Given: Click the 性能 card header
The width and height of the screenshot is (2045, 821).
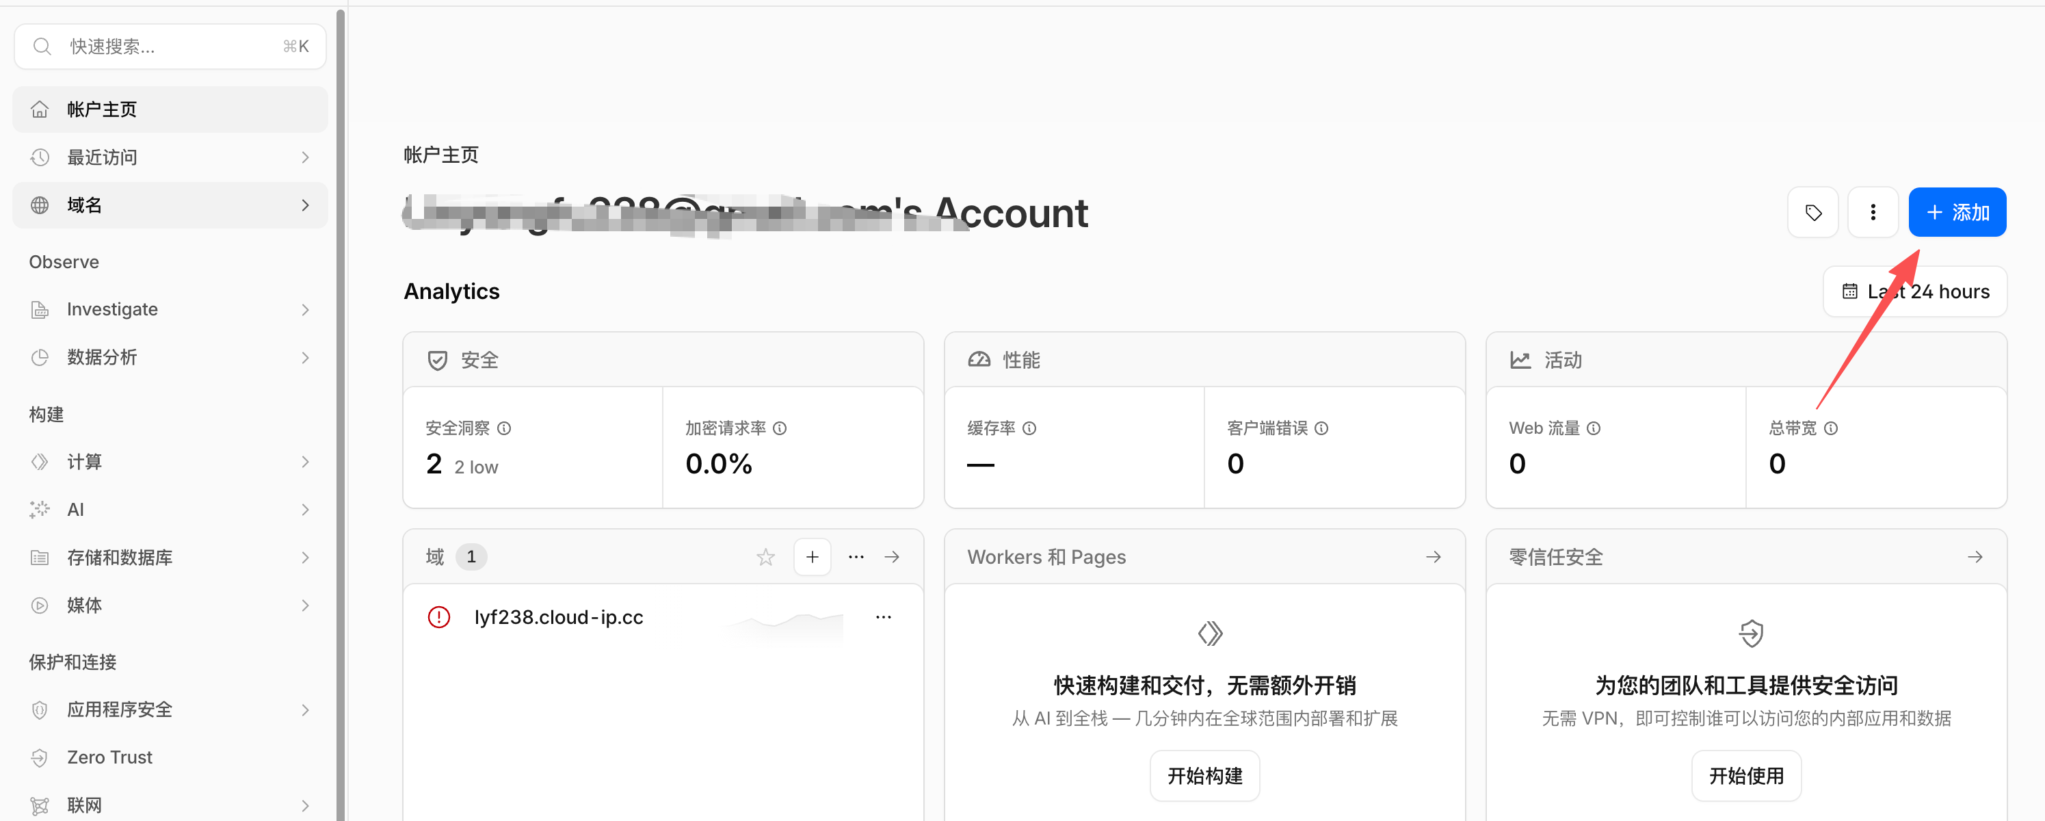Looking at the screenshot, I should coord(1204,361).
